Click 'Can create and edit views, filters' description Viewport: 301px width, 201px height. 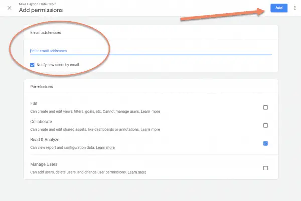[x=85, y=111]
